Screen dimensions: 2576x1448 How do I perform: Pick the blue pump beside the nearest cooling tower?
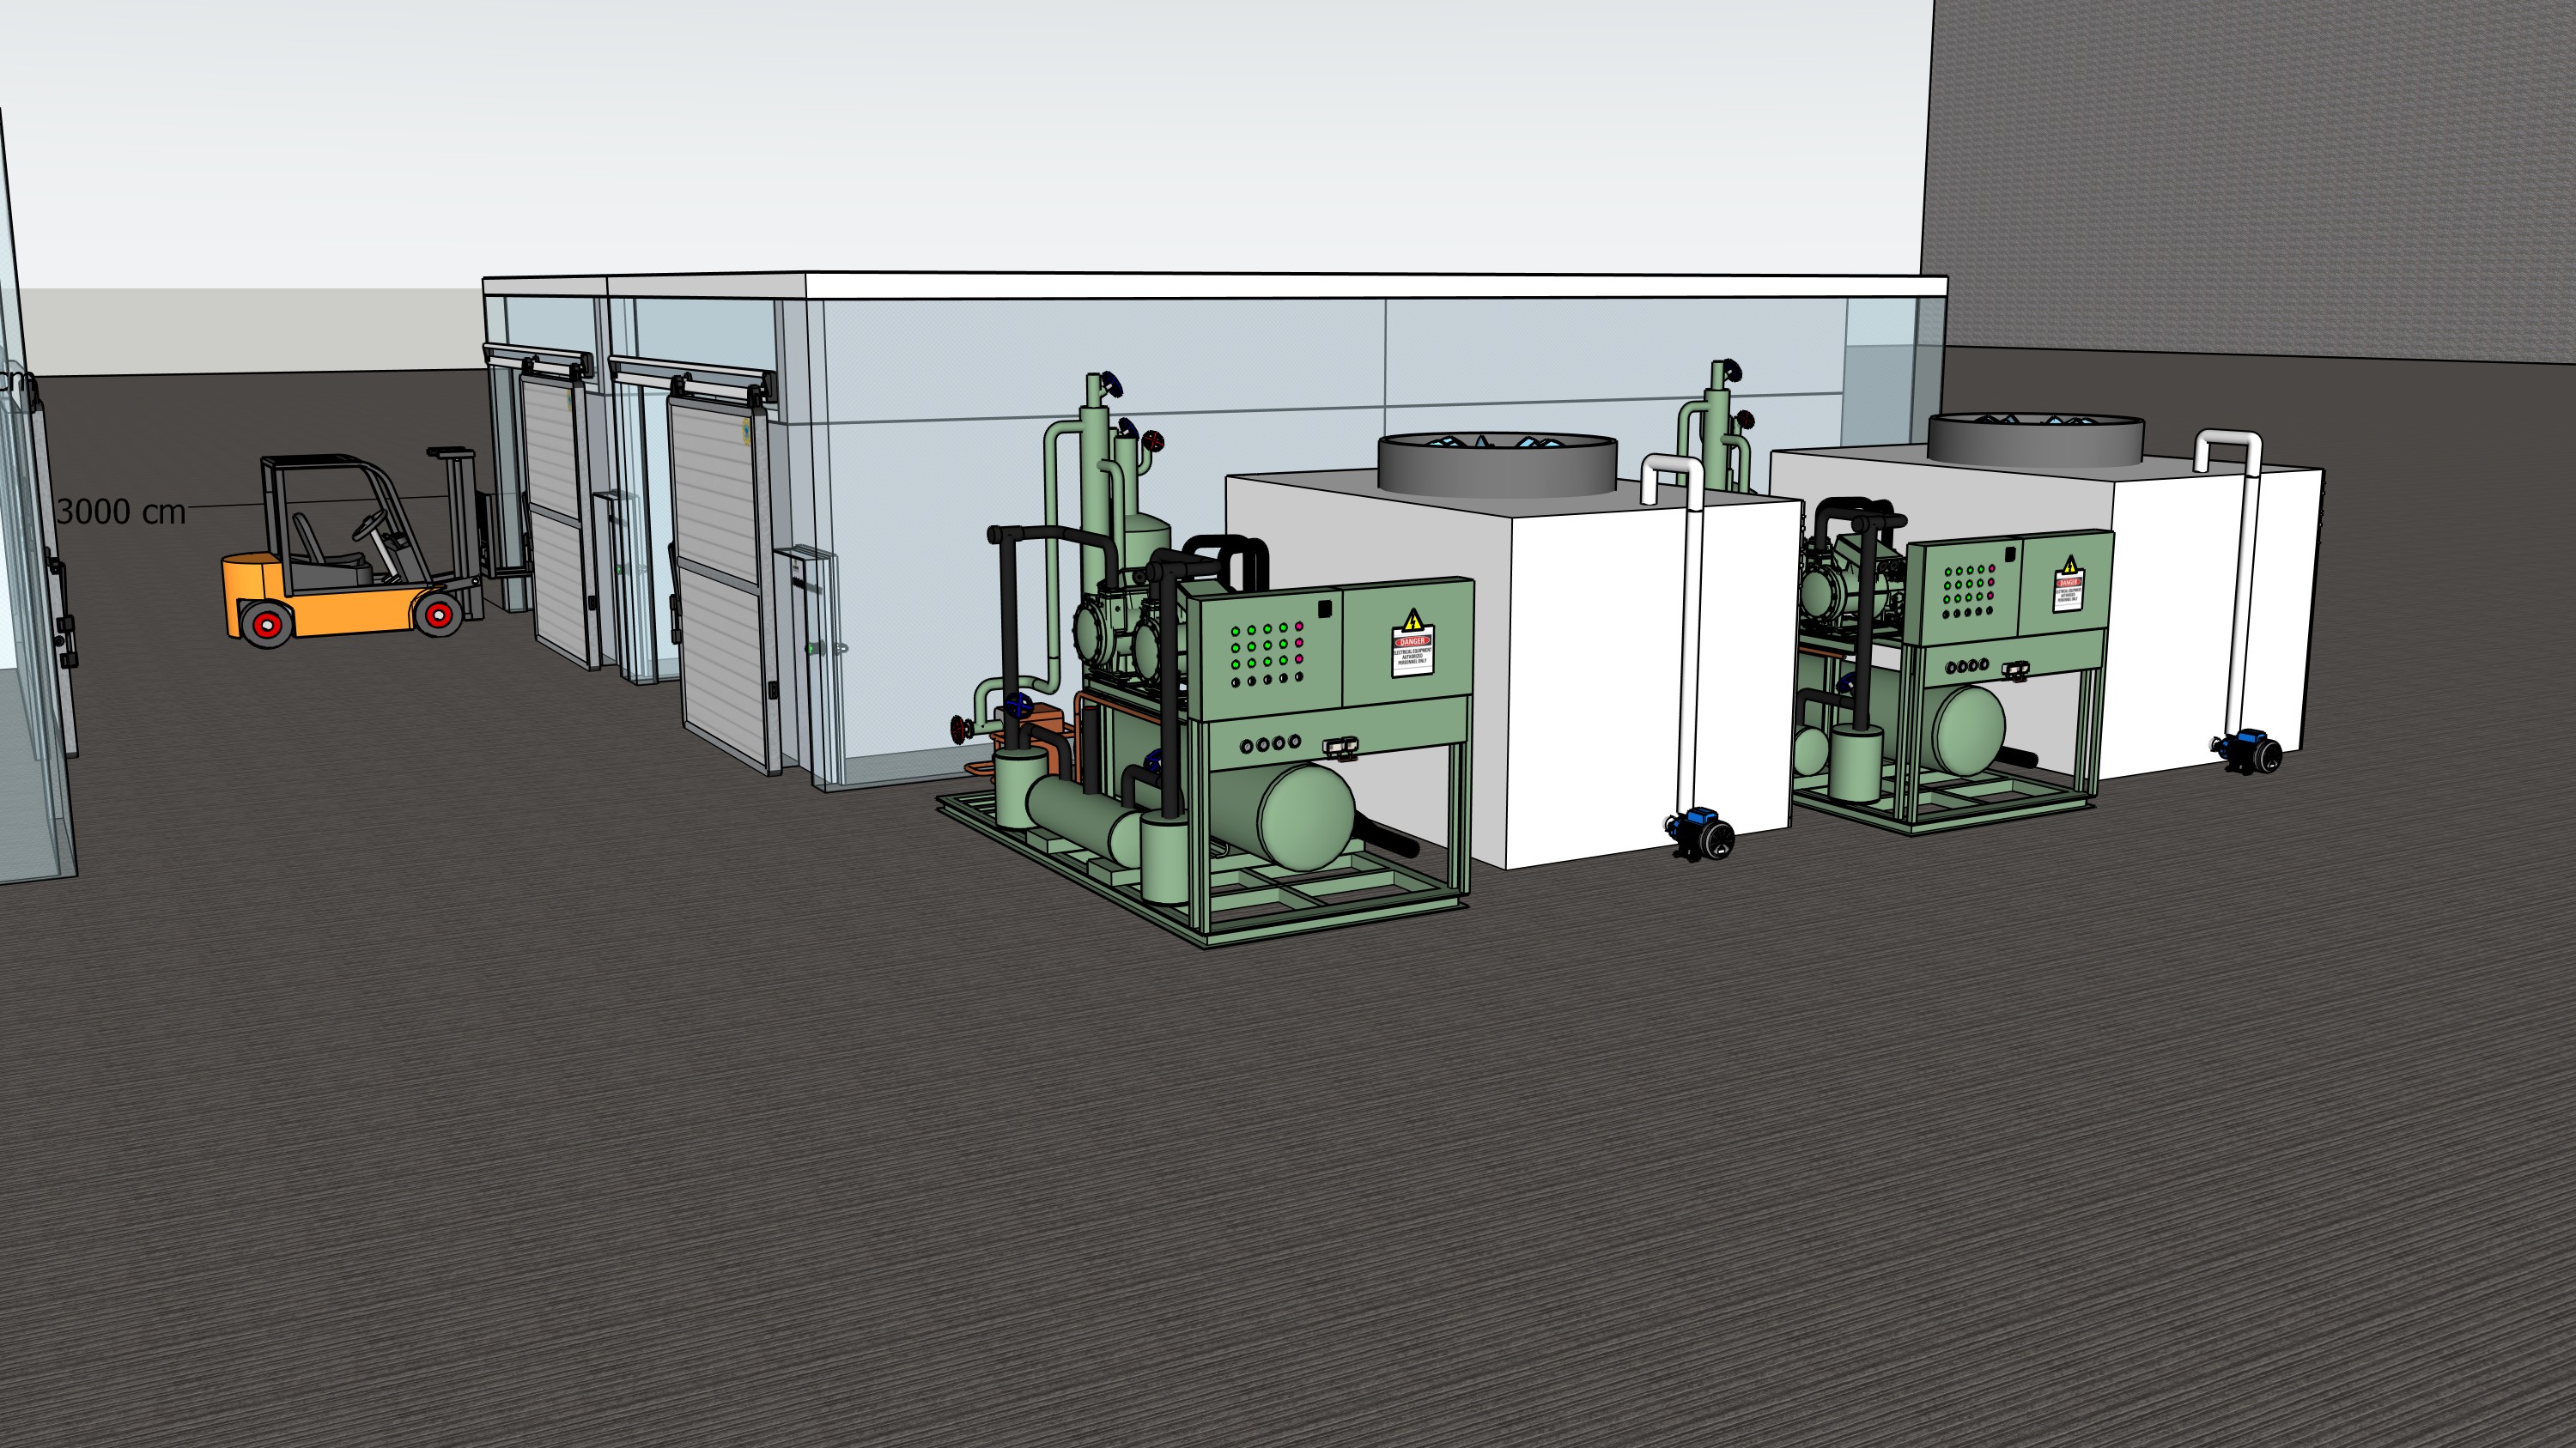coord(1700,833)
